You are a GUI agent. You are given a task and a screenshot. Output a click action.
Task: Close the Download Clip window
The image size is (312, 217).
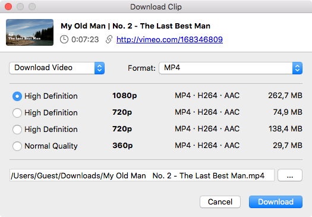coord(8,7)
